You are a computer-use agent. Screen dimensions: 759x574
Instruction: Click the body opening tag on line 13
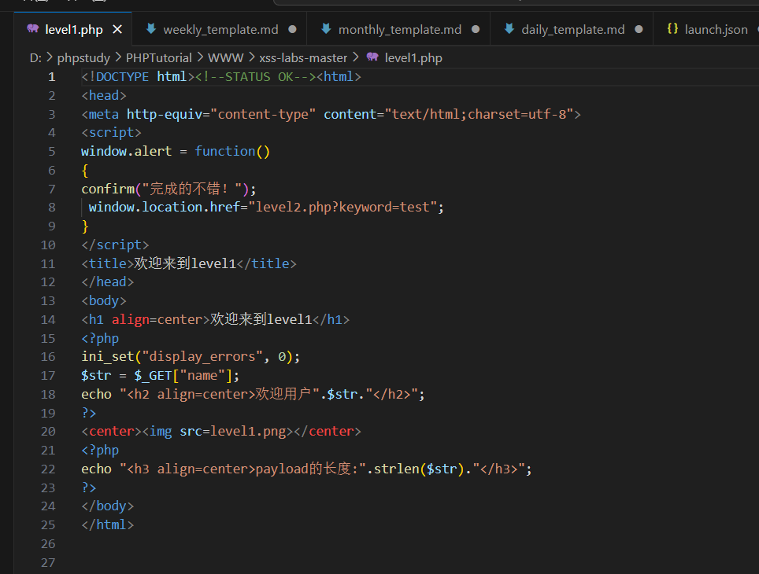[x=104, y=301]
